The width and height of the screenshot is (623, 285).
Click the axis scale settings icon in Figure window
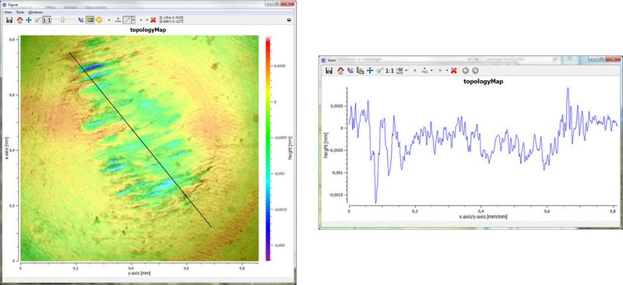81,20
